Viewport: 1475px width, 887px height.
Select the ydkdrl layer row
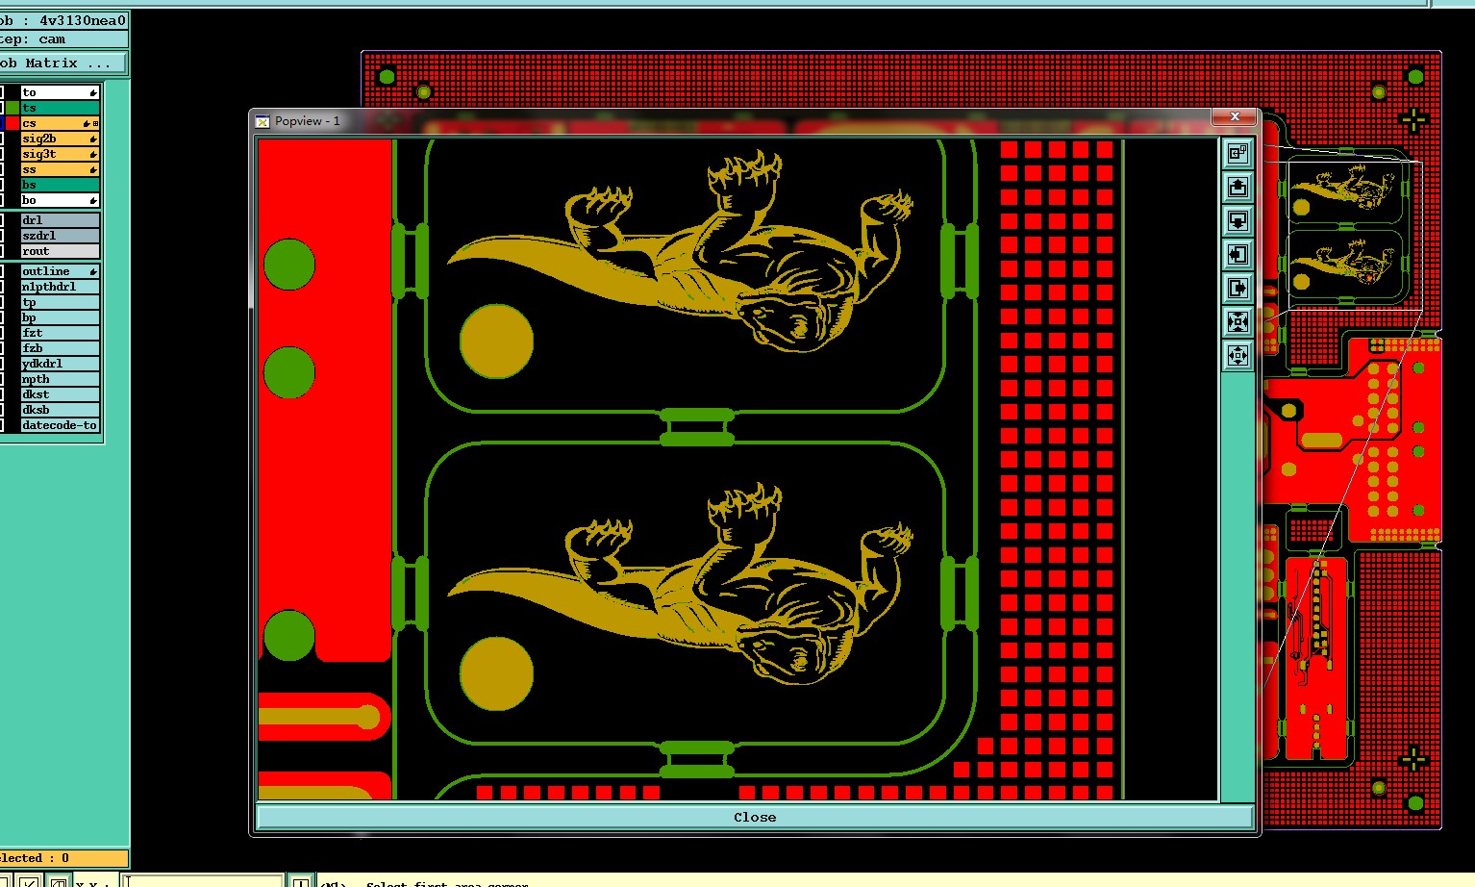pos(60,364)
